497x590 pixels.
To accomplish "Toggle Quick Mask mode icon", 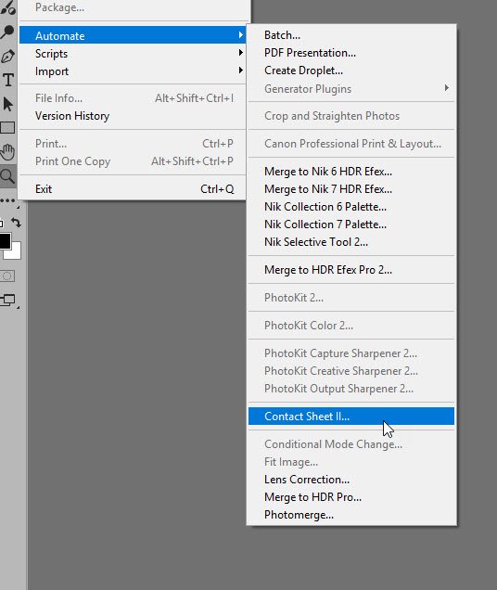I will click(x=7, y=276).
